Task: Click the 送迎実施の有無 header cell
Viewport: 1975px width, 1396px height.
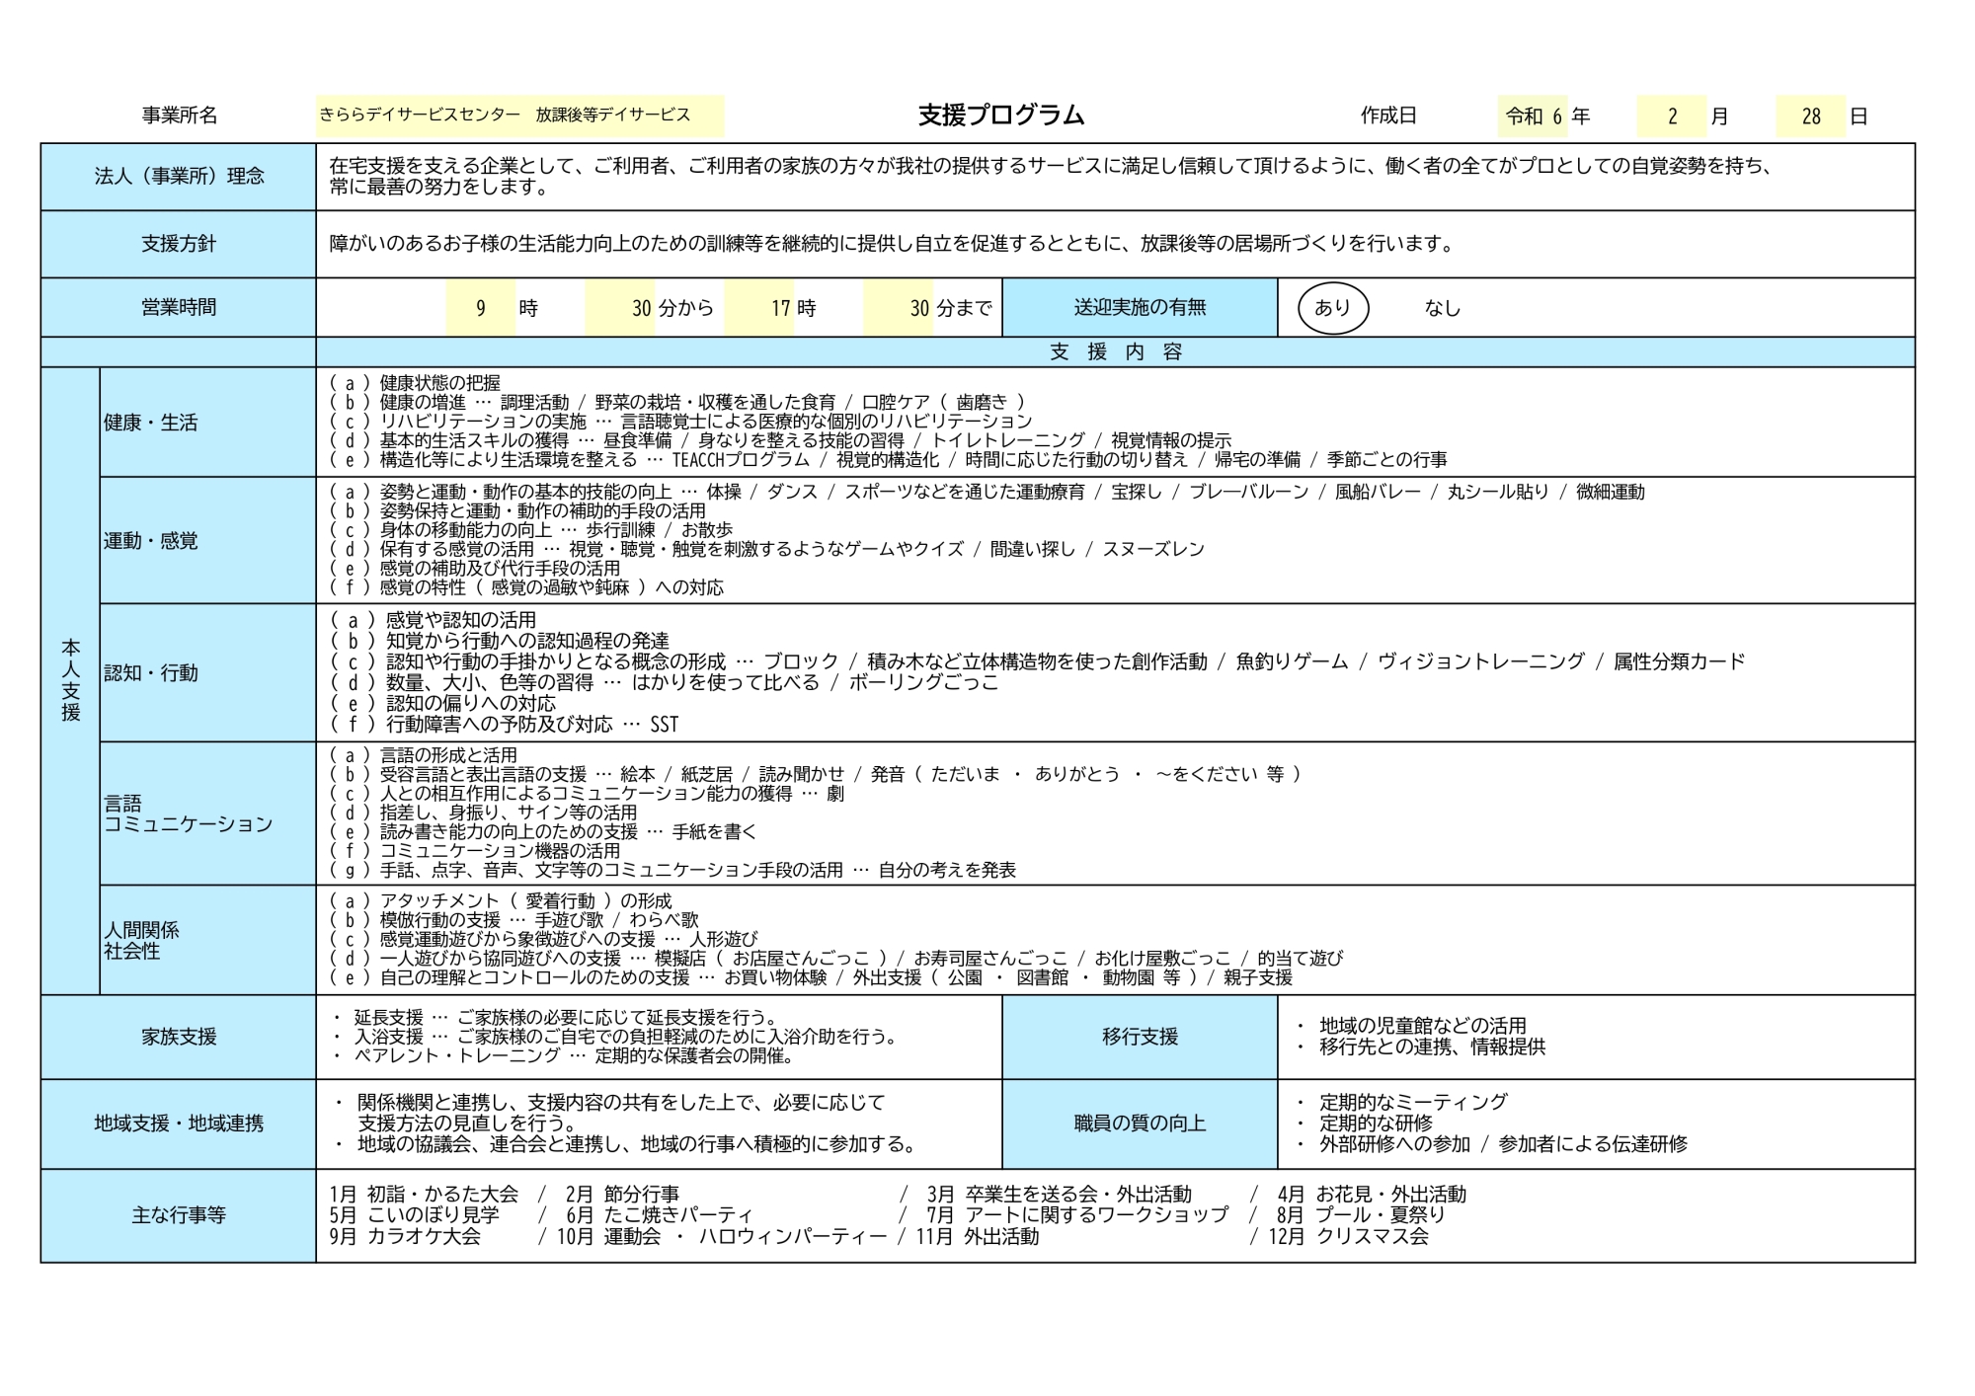Action: coord(1140,307)
